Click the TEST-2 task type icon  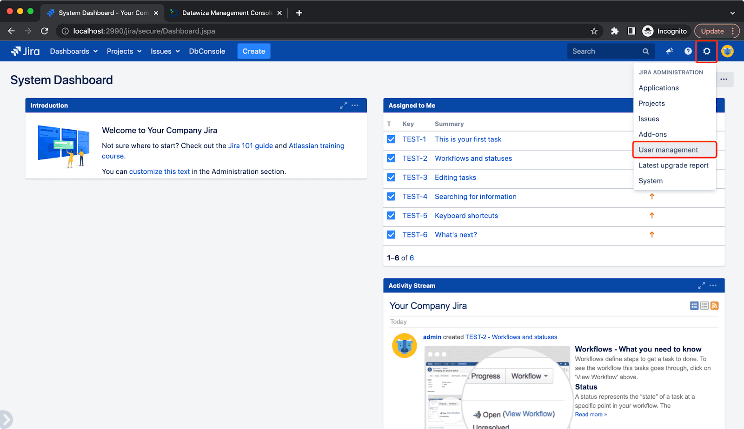click(x=391, y=158)
